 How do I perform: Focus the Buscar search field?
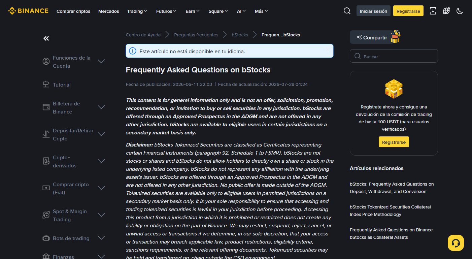(x=394, y=56)
